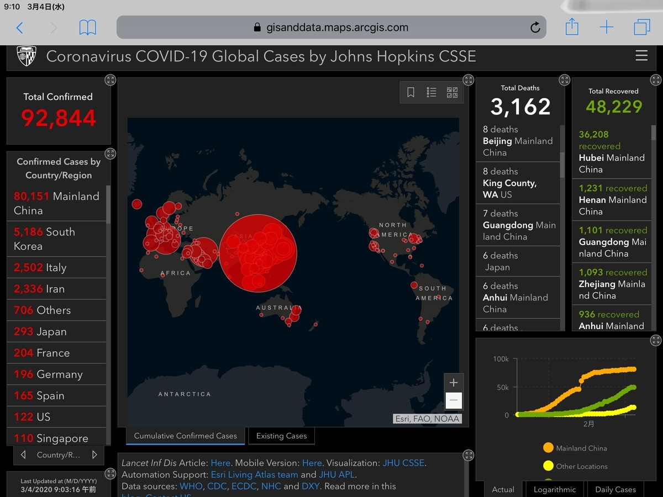Go back in Safari
The height and width of the screenshot is (497, 663).
click(20, 28)
